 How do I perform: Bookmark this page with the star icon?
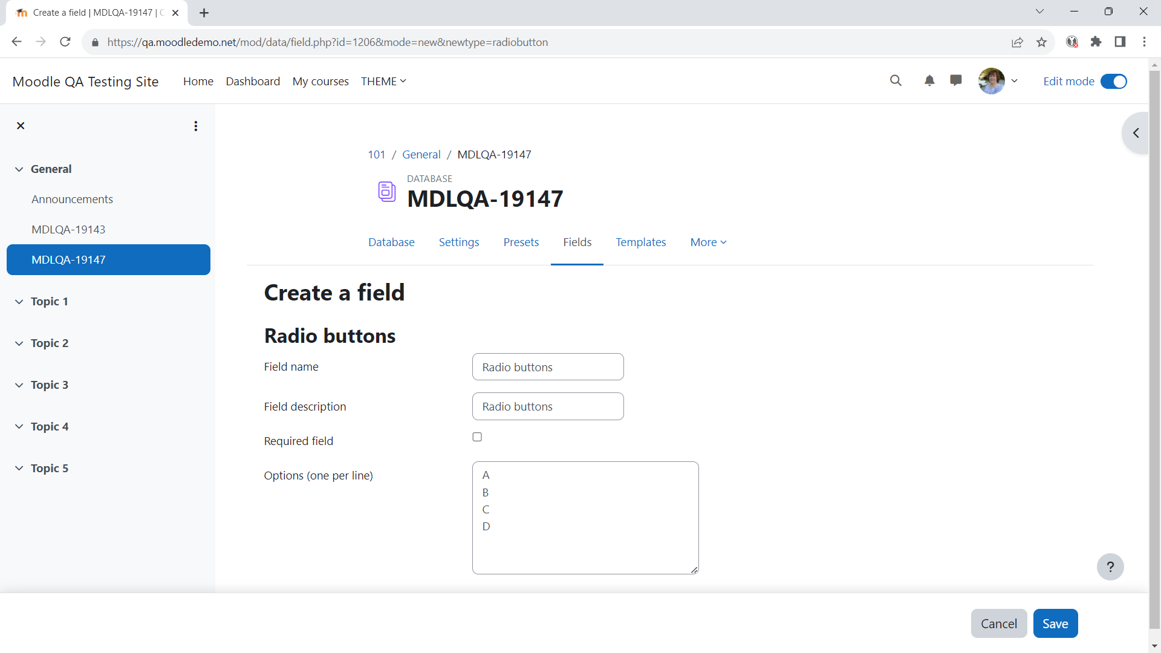(1041, 42)
